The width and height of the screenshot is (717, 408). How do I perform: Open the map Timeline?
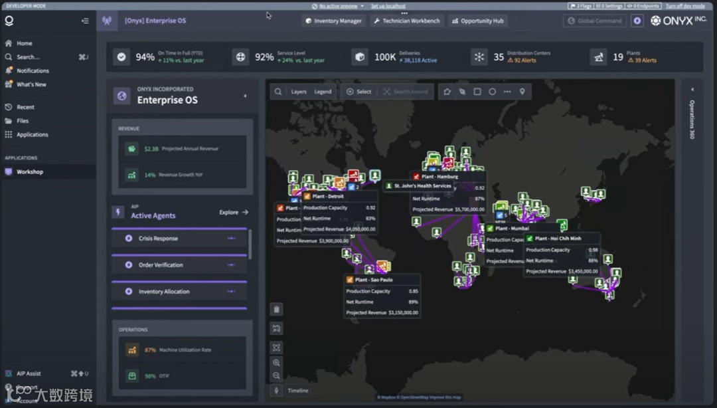click(297, 391)
